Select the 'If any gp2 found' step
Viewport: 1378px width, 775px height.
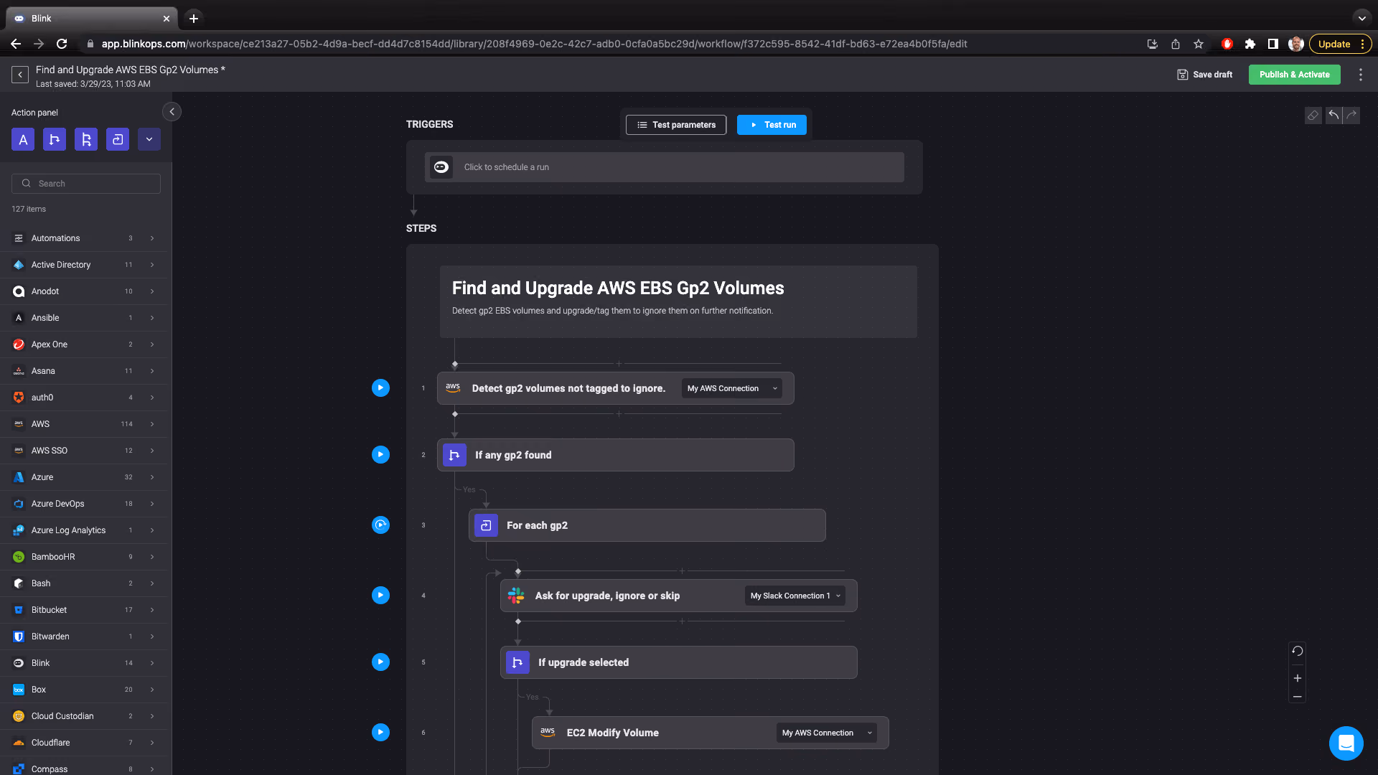point(615,455)
